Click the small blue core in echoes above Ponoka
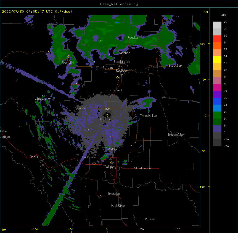The height and width of the screenshot is (233, 238). [x=117, y=22]
